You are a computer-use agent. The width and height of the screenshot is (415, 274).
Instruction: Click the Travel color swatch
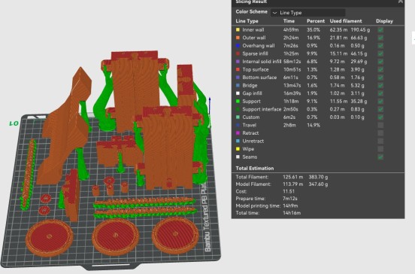(x=238, y=125)
